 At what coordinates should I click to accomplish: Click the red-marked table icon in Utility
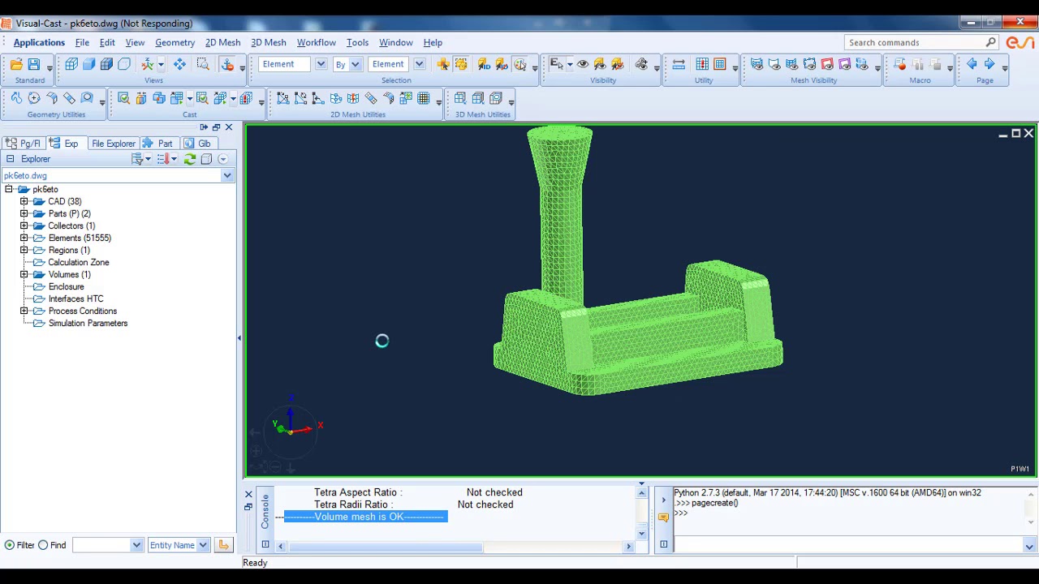[702, 64]
